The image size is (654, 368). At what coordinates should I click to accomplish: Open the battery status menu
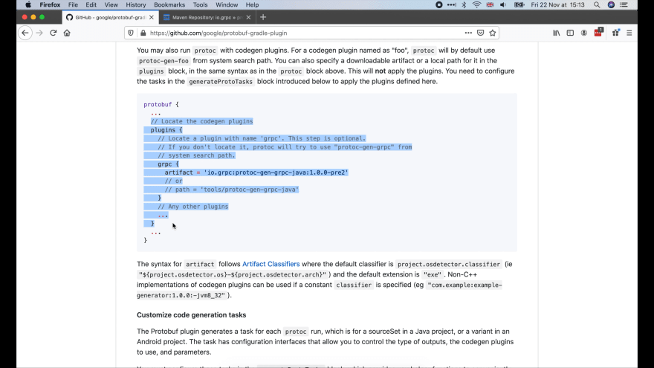[519, 4]
